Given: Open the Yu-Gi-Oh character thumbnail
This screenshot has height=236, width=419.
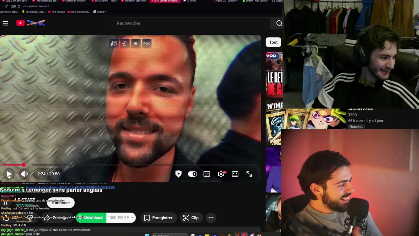Looking at the screenshot, I should point(314,119).
